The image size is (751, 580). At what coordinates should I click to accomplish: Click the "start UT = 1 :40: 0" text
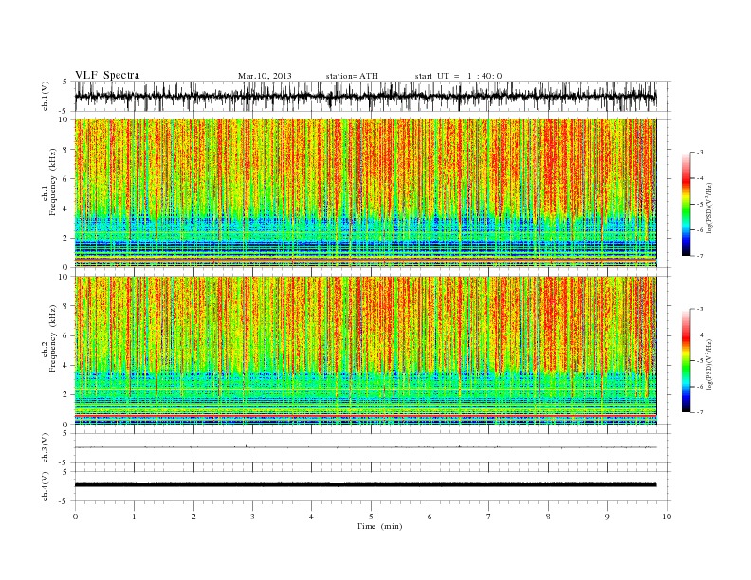click(x=458, y=76)
